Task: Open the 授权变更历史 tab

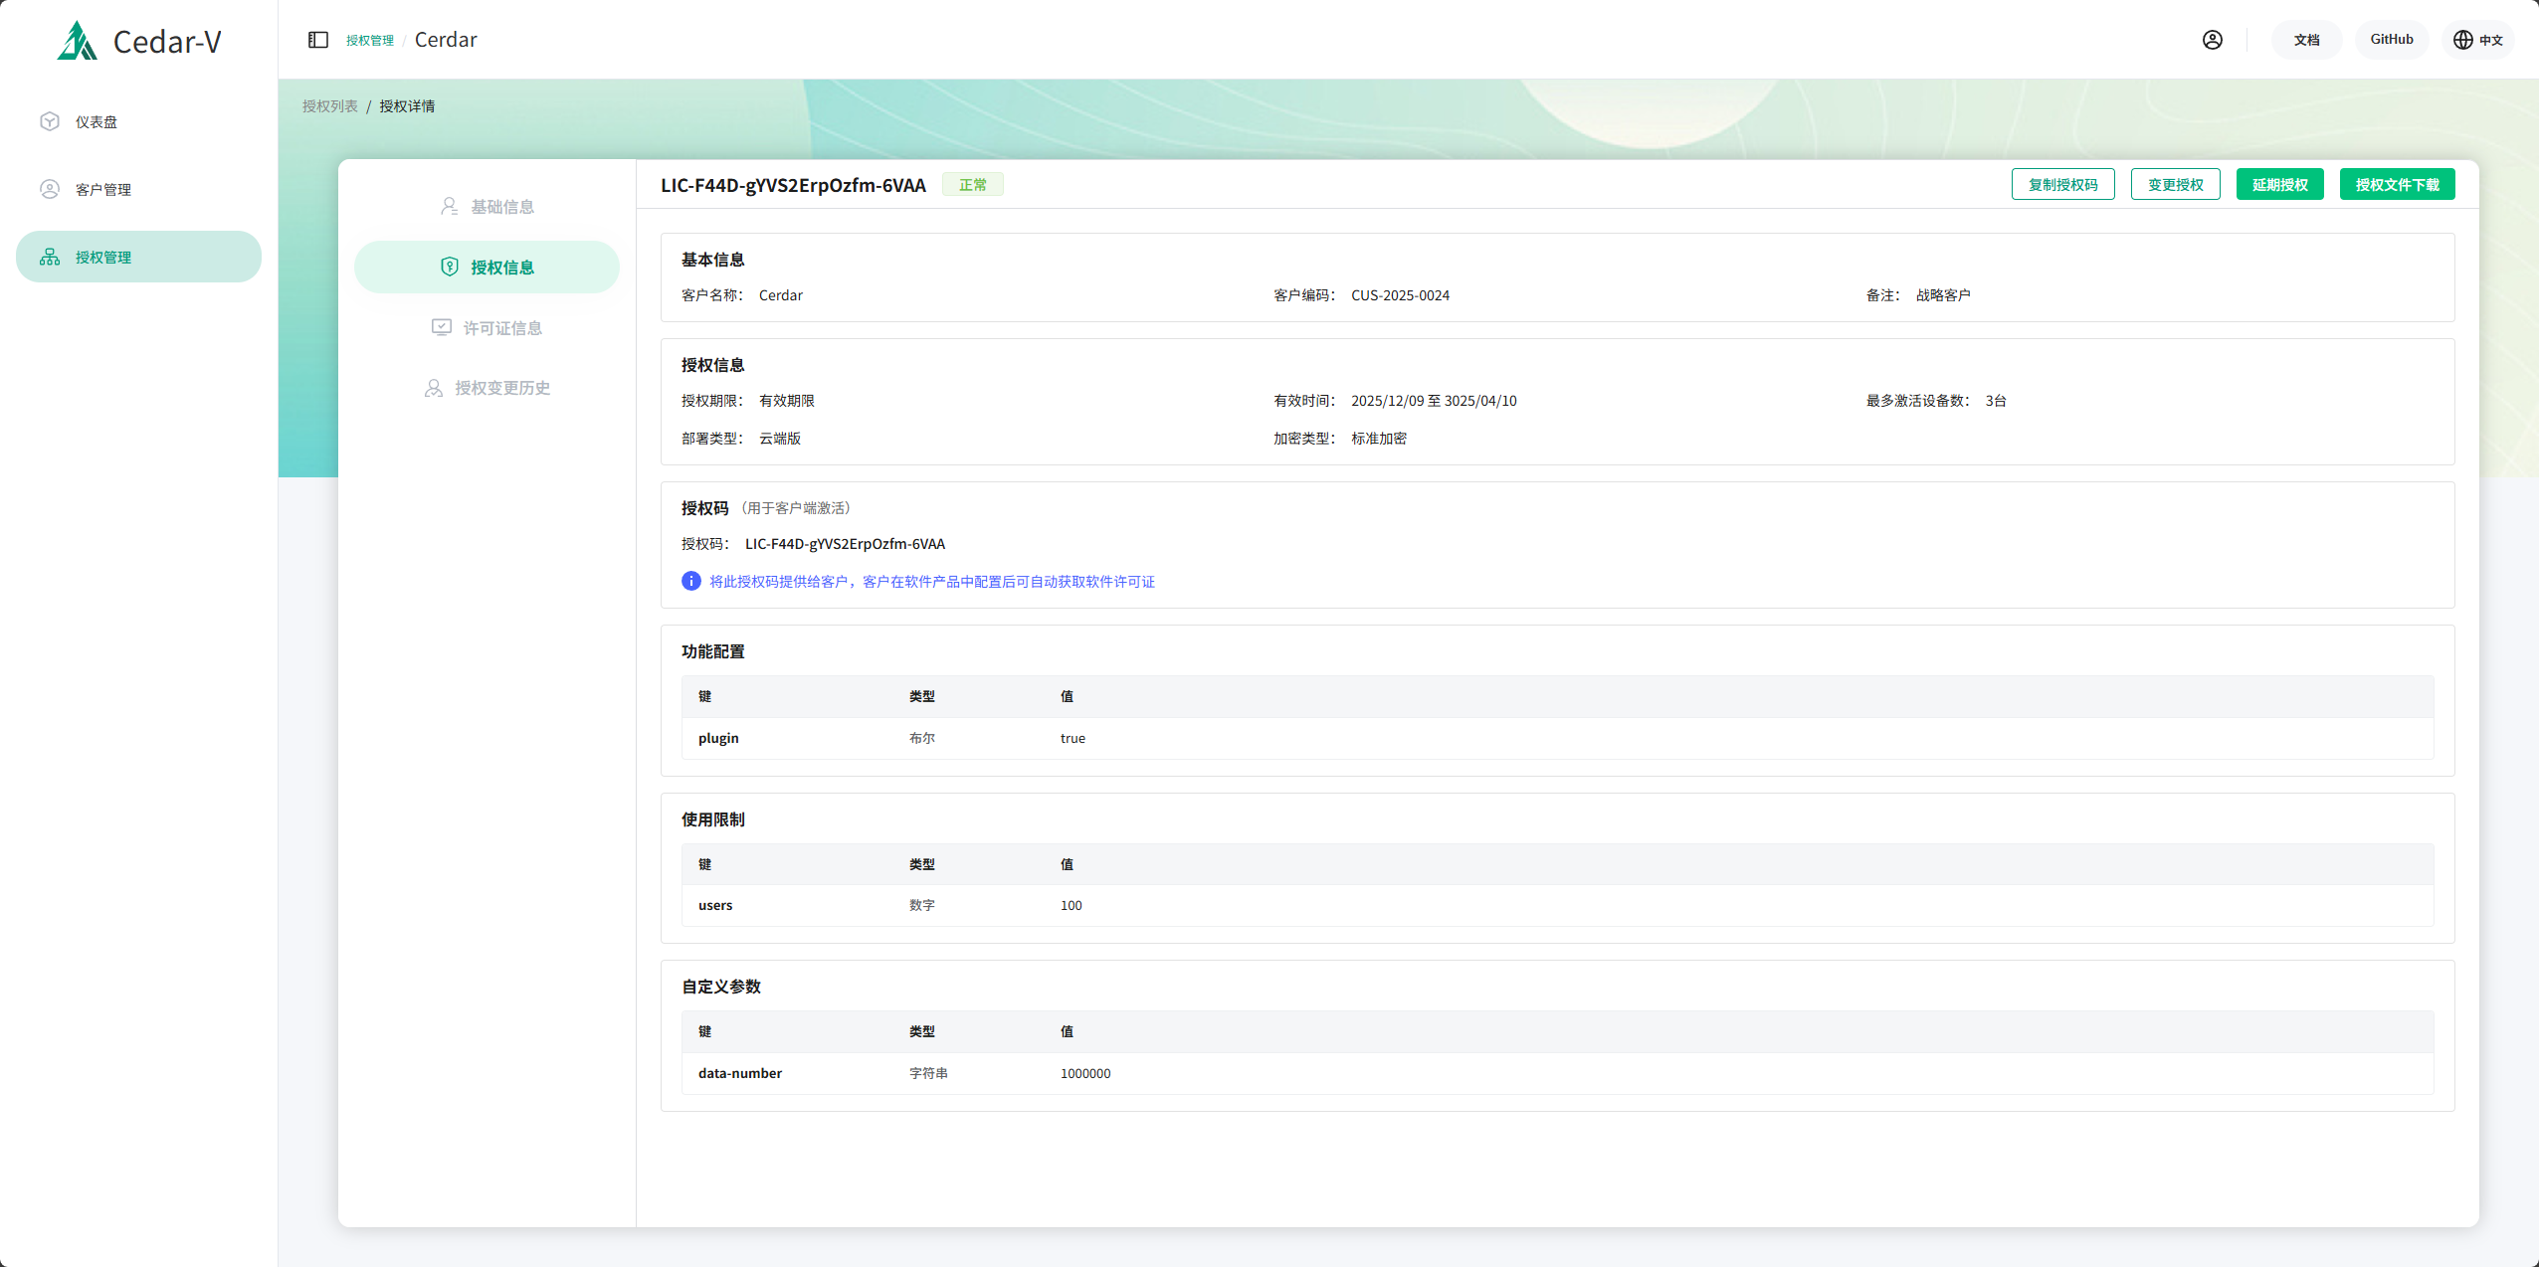Action: [x=488, y=388]
